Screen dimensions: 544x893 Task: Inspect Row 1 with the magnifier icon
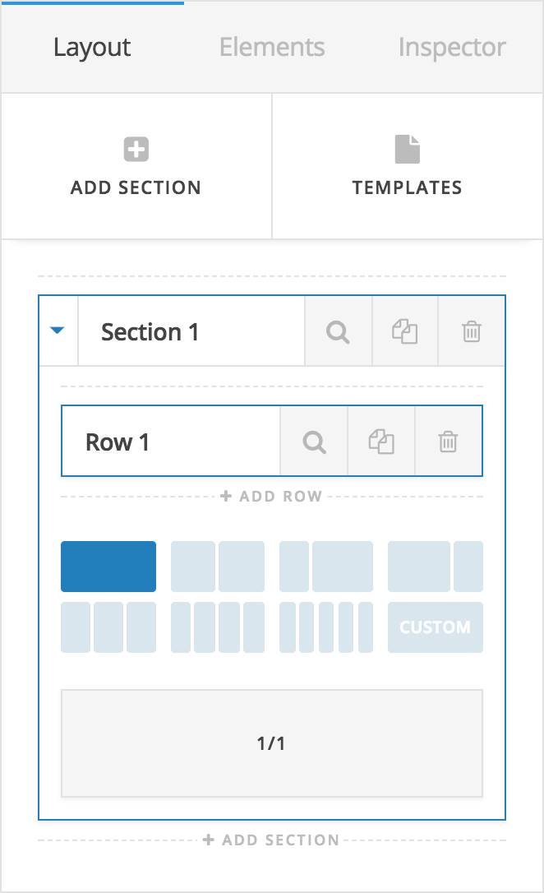coord(313,441)
